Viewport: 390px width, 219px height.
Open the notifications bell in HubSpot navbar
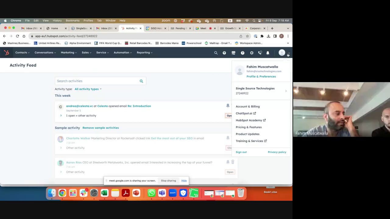click(x=268, y=53)
